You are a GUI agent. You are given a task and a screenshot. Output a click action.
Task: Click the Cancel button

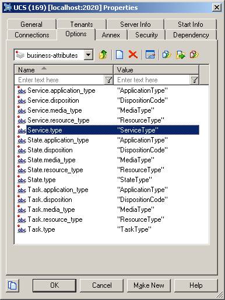[x=102, y=285]
